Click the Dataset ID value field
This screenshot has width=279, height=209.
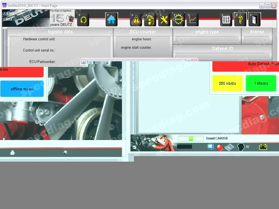223,56
